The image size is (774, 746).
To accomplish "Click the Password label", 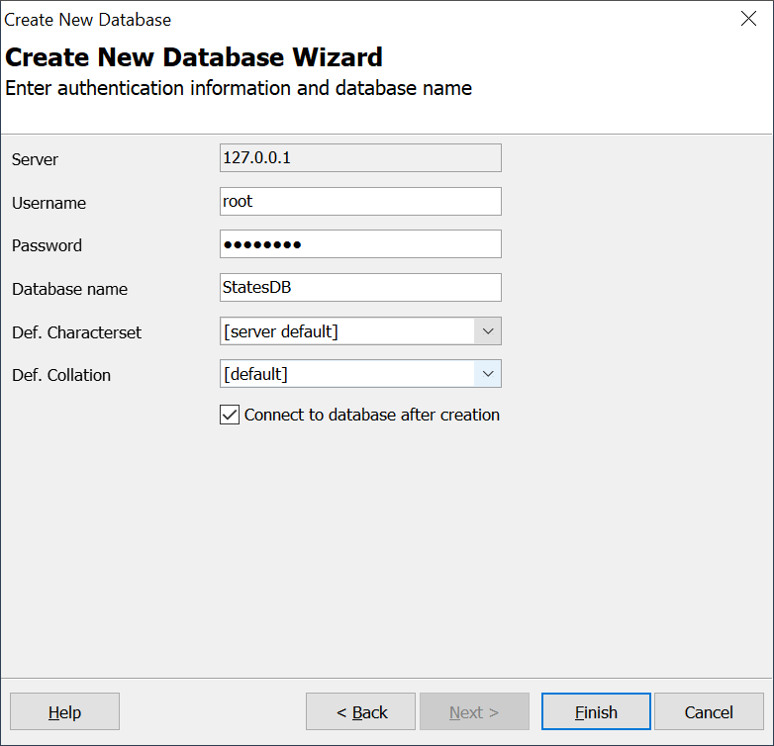I will [47, 245].
